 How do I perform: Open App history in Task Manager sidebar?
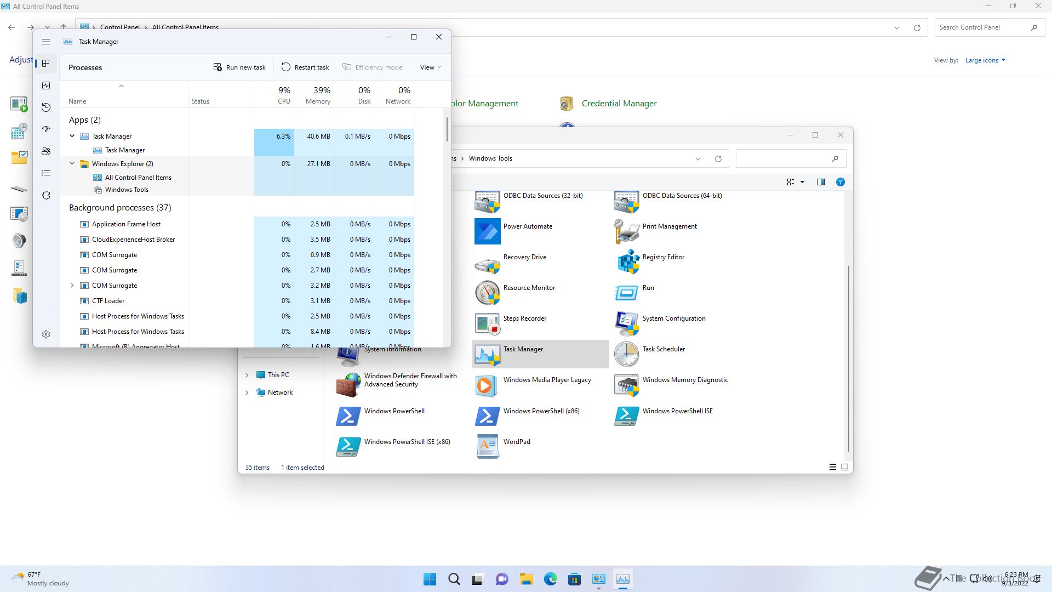46,107
